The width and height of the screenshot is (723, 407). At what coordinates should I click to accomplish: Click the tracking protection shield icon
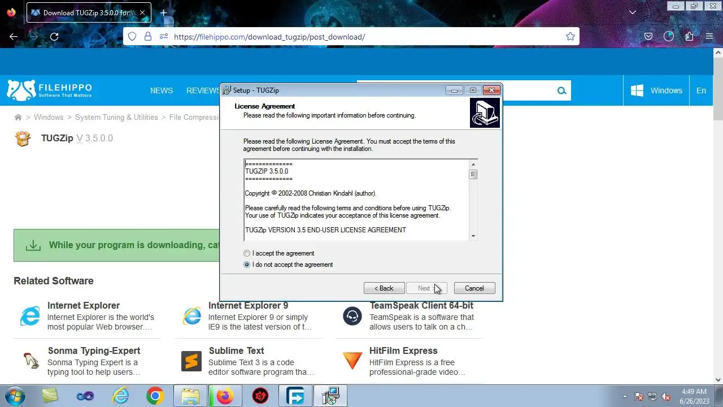click(x=132, y=37)
